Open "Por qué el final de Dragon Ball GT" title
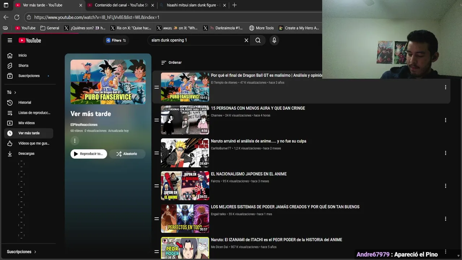462x260 pixels. [266, 75]
